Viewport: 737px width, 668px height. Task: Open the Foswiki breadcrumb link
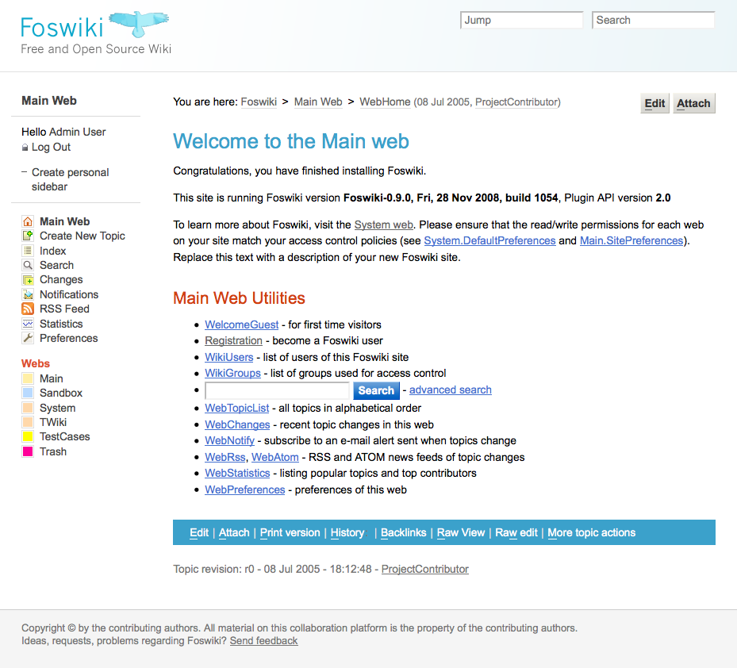259,102
